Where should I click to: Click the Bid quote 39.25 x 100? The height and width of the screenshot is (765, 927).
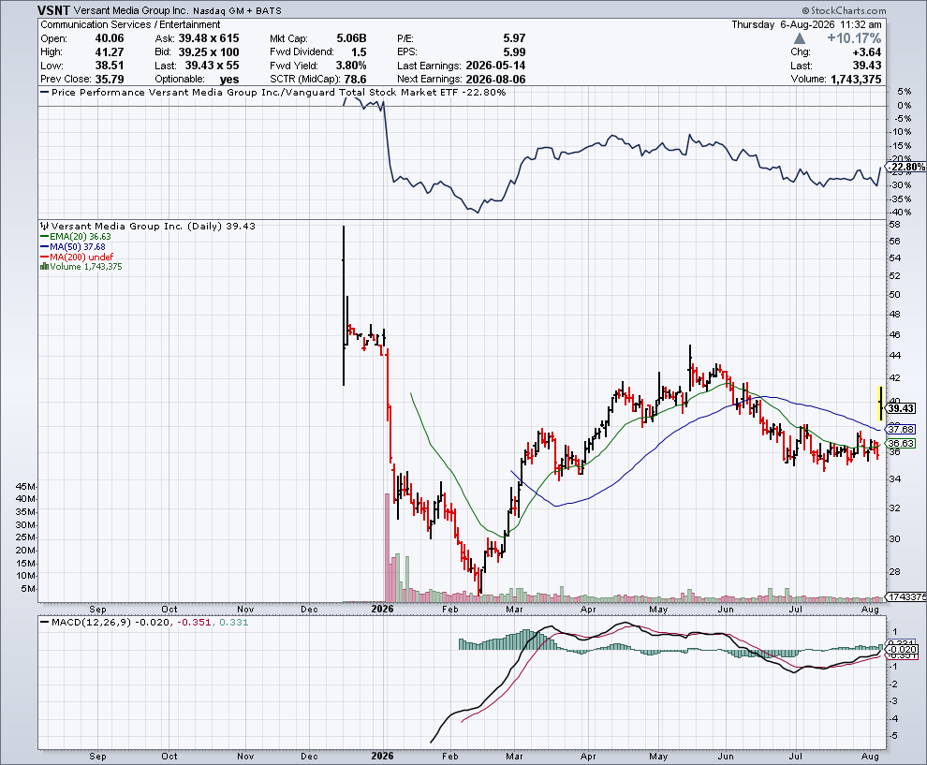pos(209,52)
